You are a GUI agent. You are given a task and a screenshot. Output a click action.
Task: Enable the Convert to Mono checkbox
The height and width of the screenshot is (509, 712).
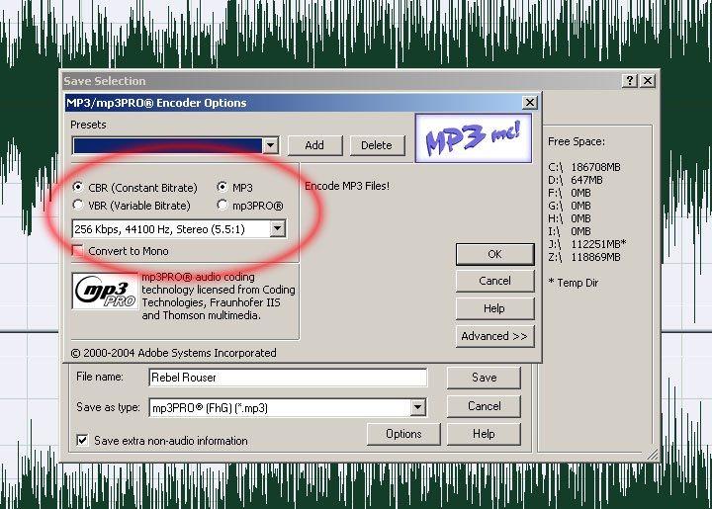tap(79, 251)
